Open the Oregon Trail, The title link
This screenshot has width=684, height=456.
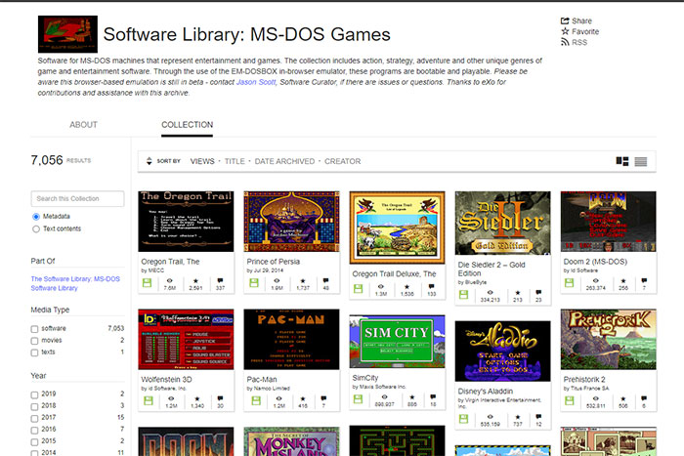(x=170, y=262)
